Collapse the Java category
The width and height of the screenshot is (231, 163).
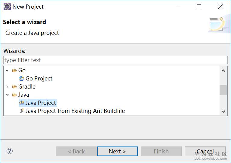pyautogui.click(x=8, y=95)
